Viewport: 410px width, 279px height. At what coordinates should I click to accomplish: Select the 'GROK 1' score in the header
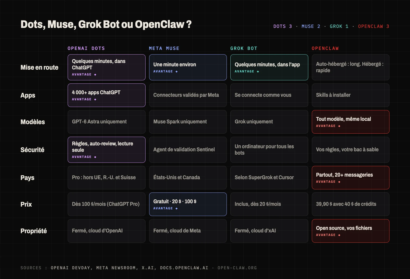pos(339,26)
